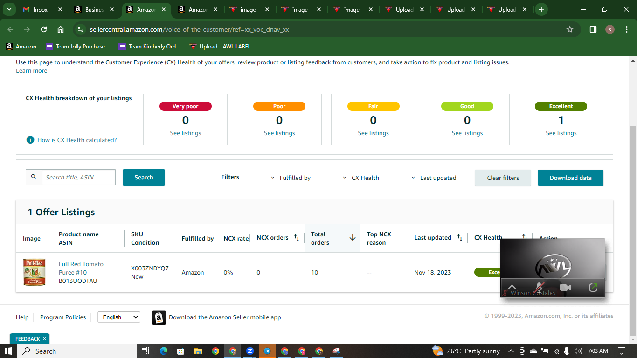Open Telegram from taskbar

(x=267, y=351)
